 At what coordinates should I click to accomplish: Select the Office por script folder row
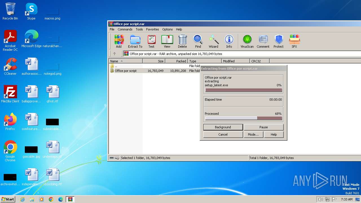(155, 71)
